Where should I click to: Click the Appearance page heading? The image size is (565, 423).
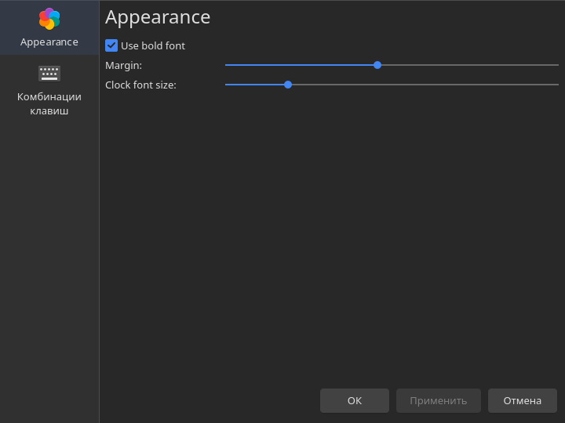point(158,17)
